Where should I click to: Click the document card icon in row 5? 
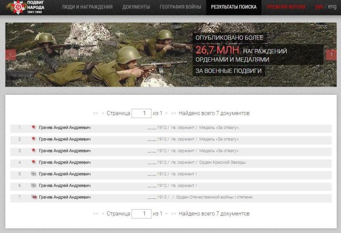point(34,174)
